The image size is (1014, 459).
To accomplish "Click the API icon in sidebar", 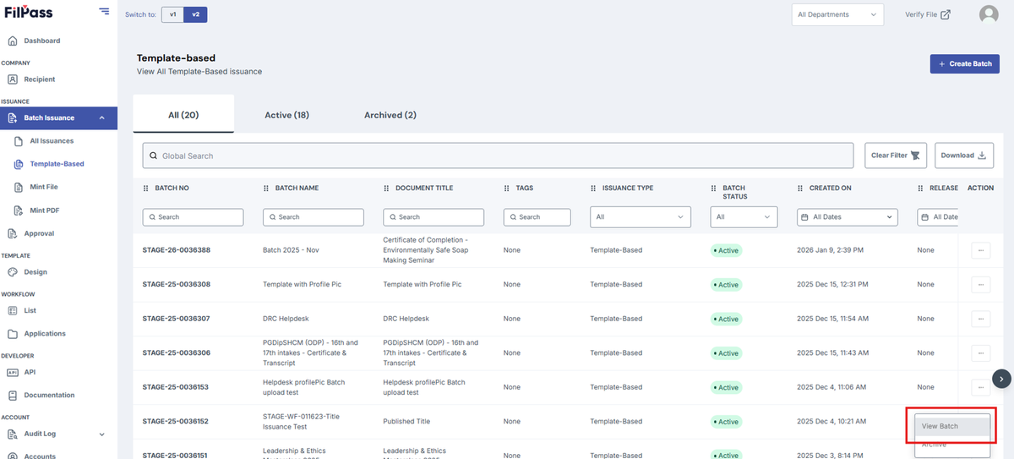I will tap(13, 372).
